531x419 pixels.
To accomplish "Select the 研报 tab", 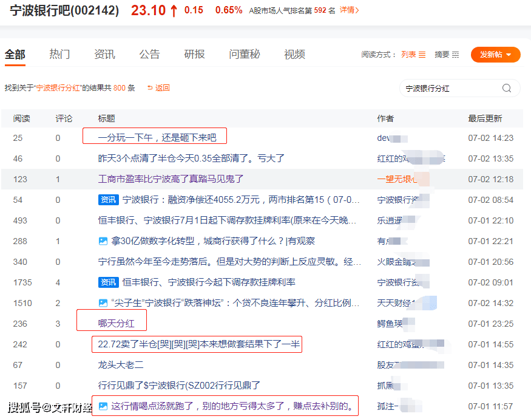I will 194,54.
